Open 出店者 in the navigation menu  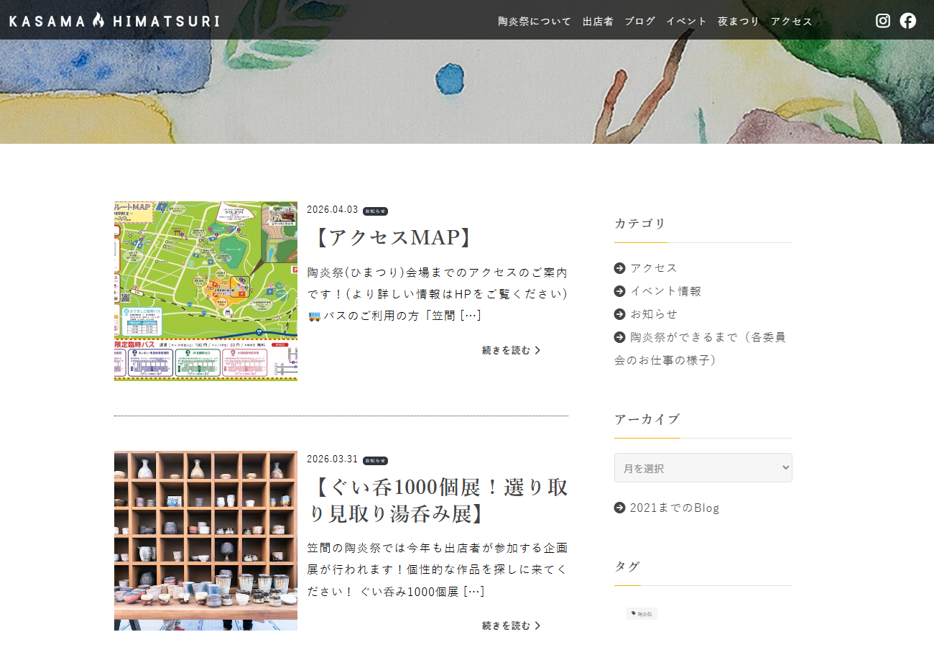pyautogui.click(x=598, y=22)
